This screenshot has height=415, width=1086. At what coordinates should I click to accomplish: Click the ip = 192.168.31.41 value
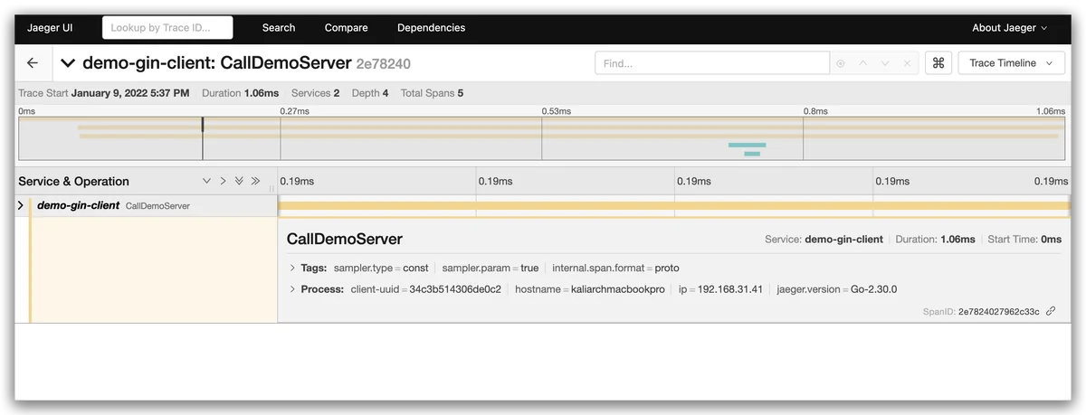click(x=720, y=289)
